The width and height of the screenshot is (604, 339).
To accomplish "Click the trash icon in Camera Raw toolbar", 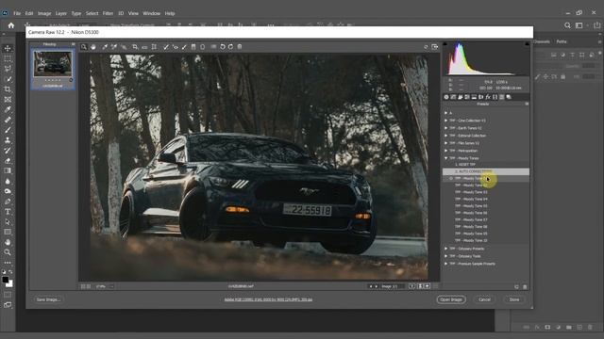I will point(240,47).
